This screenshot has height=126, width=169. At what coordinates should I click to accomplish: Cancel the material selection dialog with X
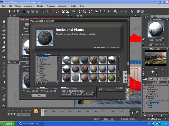point(125,77)
